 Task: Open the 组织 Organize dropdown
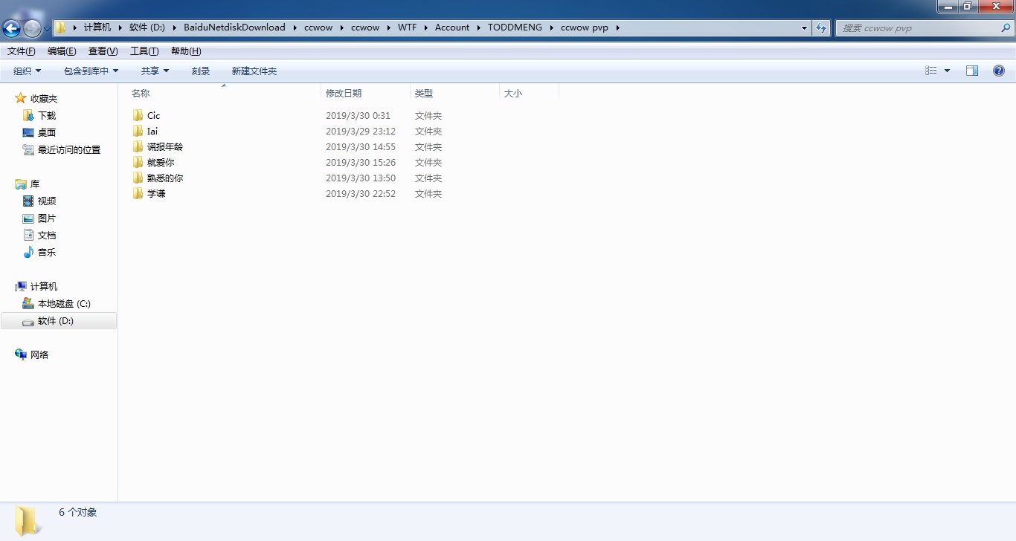point(27,71)
